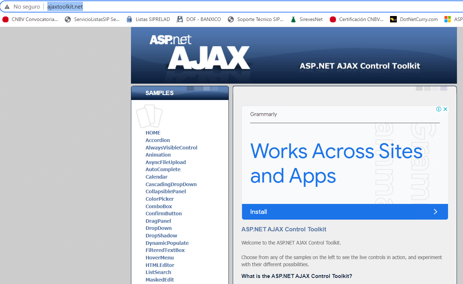Screen dimensions: 463x284
Task: Click What is the ASP.NET AJAX Control Toolkit
Action: 297,276
